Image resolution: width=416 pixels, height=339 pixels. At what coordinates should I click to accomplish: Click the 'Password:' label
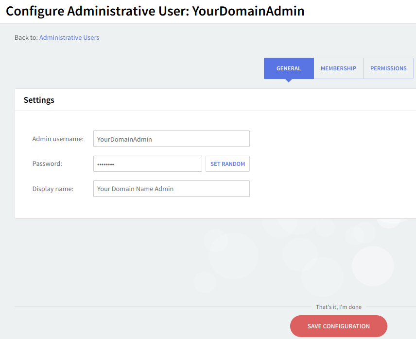tap(47, 164)
